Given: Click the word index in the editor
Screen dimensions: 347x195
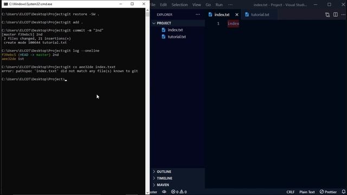Looking at the screenshot, I should [x=233, y=23].
